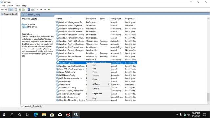Open the toolbar Help question-mark icon
Image resolution: width=210 pixels, height=118 pixels.
pos(29,10)
